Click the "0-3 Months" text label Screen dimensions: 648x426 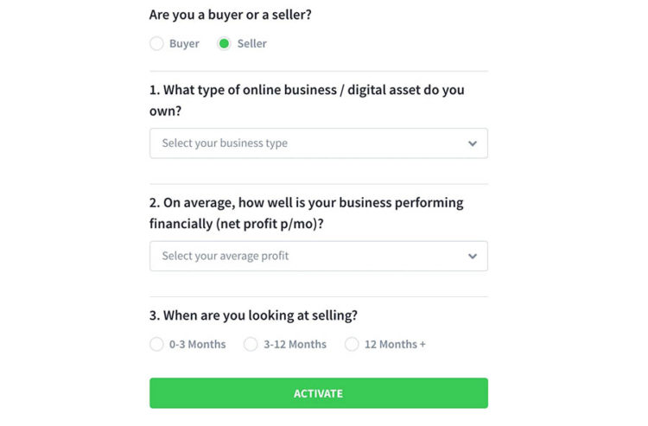click(x=197, y=344)
